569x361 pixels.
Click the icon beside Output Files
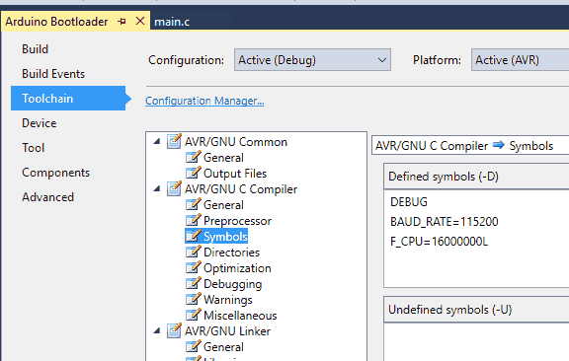point(193,173)
